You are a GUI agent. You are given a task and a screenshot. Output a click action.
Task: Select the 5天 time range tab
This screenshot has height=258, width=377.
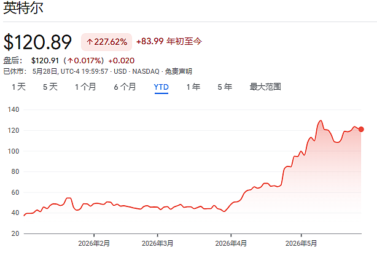click(x=50, y=87)
